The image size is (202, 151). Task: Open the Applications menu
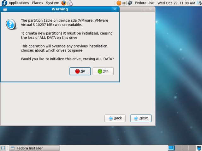point(19,3)
